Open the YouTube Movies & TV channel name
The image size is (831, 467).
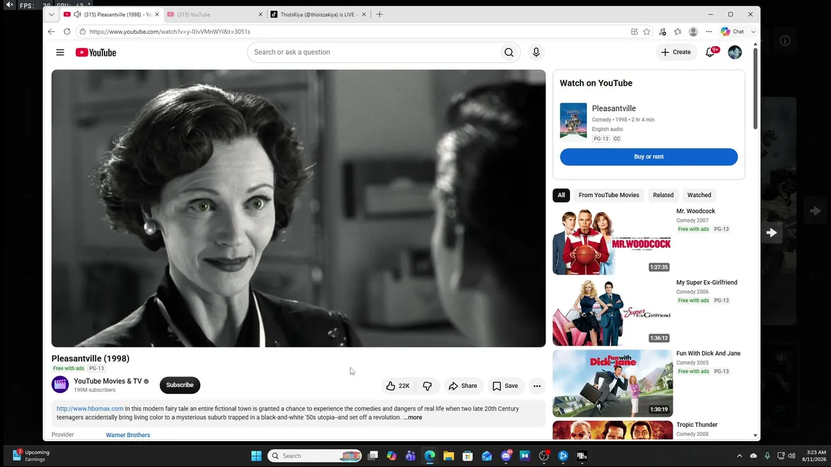pos(108,381)
